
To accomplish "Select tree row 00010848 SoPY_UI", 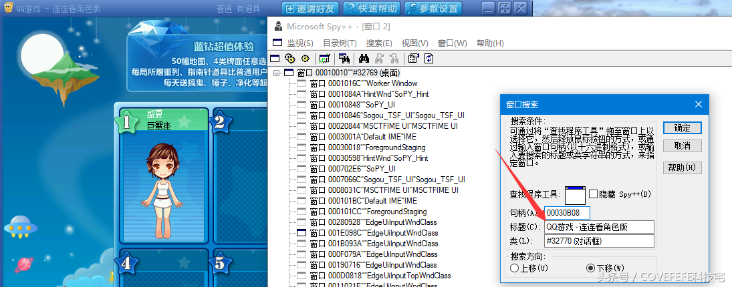I will tap(352, 105).
